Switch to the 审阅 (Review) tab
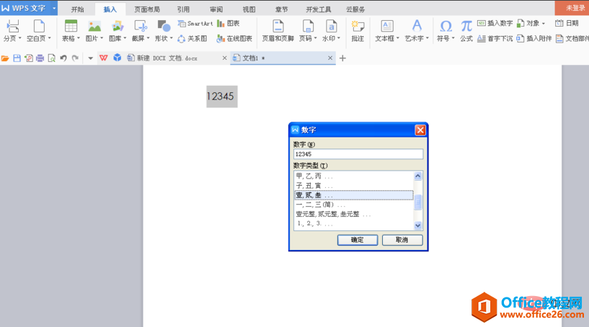 216,9
